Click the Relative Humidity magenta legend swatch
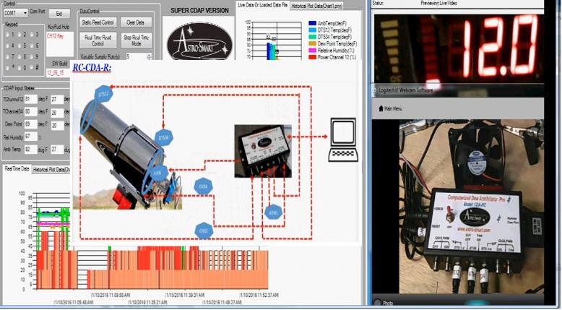562x310 pixels. coord(312,51)
